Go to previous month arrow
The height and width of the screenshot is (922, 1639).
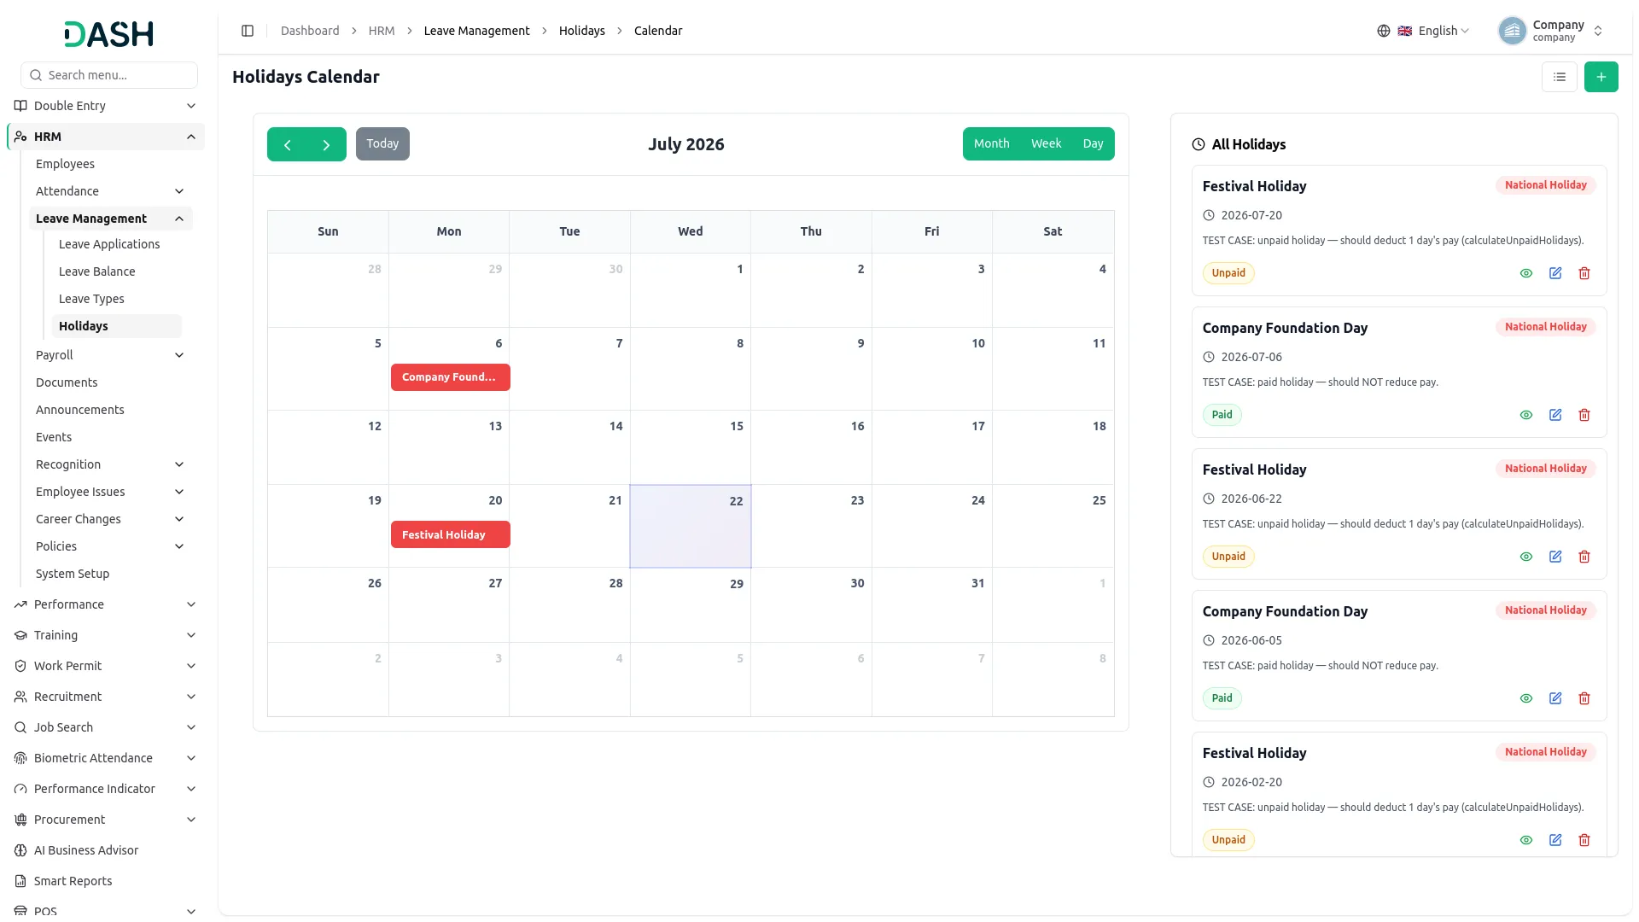coord(288,144)
